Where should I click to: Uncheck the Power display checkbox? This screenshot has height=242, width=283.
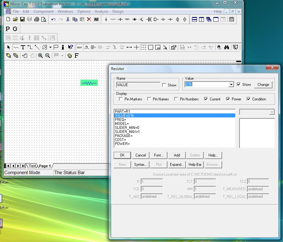tap(228, 99)
